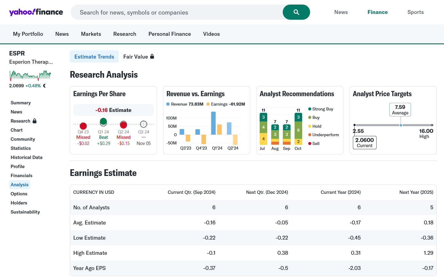Viewport: 444px width, 280px height.
Task: Click Next Year (2025) column header
Action: coord(416,192)
